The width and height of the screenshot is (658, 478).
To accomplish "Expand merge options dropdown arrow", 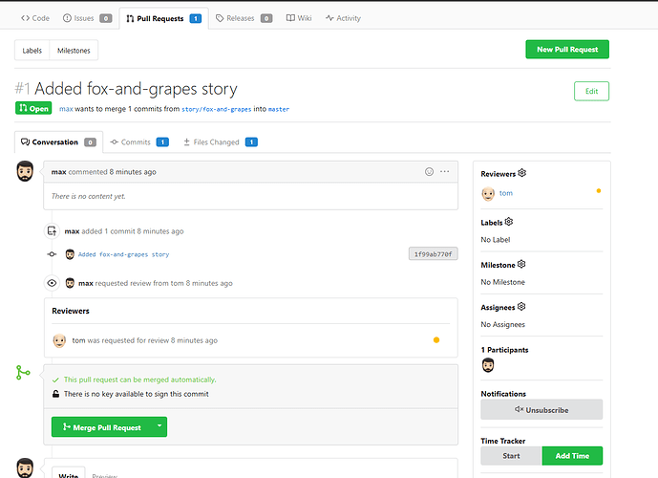I will (x=159, y=426).
